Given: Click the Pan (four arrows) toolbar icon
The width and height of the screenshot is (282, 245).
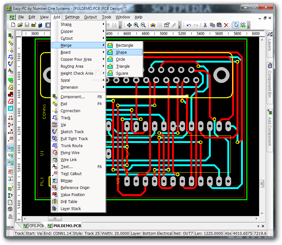Looking at the screenshot, I should 129,25.
